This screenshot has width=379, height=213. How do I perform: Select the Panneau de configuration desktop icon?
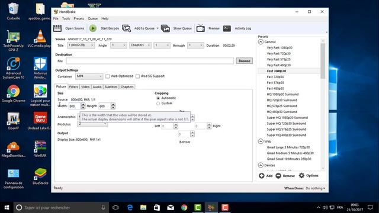[x=13, y=179]
